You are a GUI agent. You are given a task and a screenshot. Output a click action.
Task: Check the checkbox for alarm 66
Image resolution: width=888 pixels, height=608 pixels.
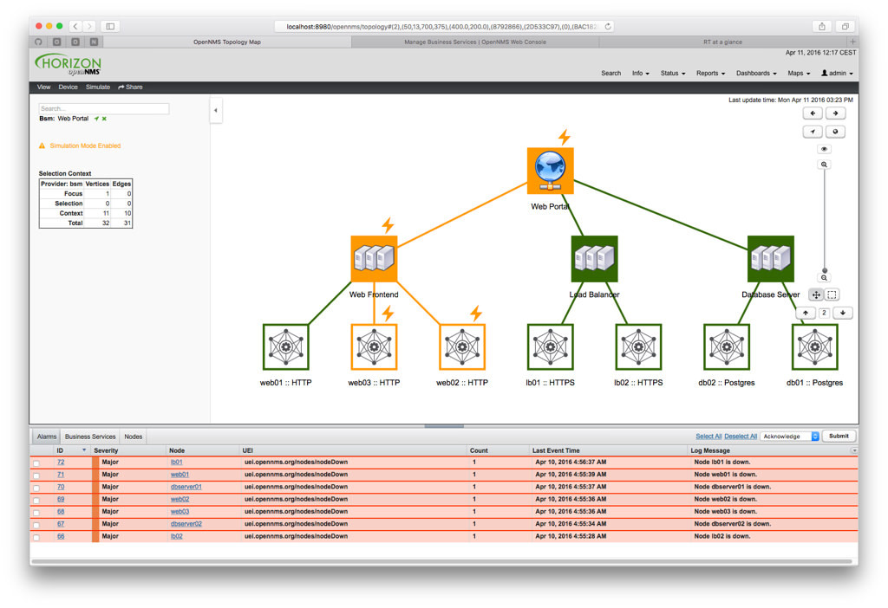[36, 538]
